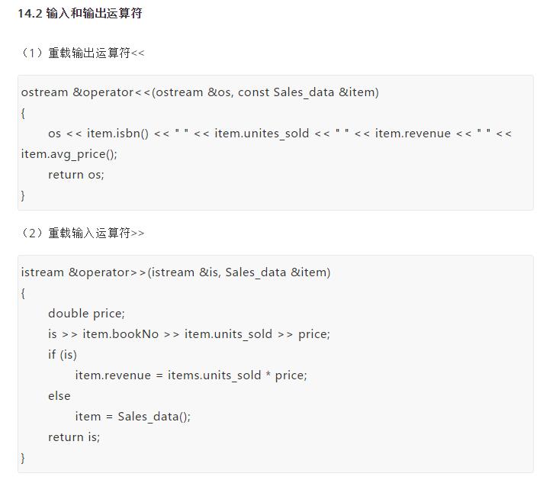
Task: Click the item.revenue assignment line
Action: click(x=191, y=375)
